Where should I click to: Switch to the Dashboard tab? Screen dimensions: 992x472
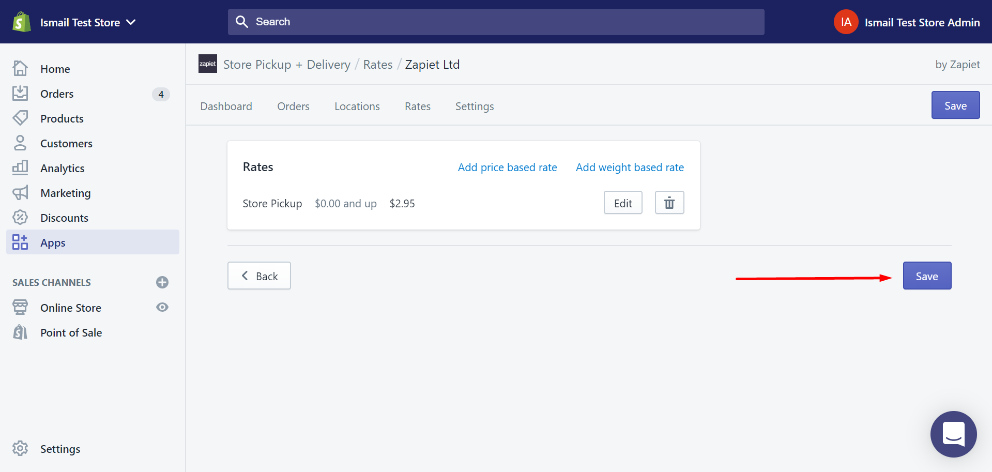(x=226, y=106)
